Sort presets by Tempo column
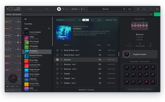The width and height of the screenshot is (165, 102). click(x=99, y=45)
